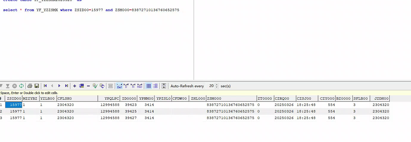This screenshot has width=411, height=142.
Task: Click the gray filter icon with underline
Action: point(8,86)
